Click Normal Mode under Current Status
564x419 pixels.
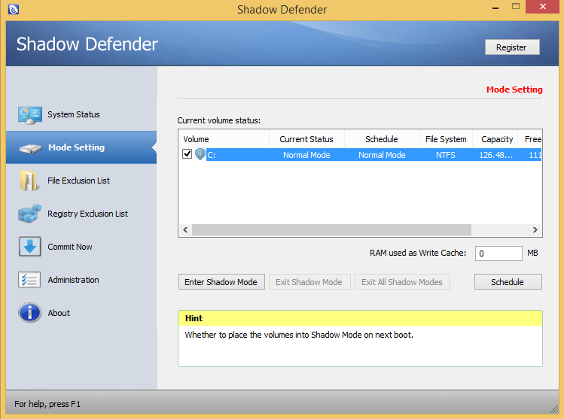click(x=306, y=155)
